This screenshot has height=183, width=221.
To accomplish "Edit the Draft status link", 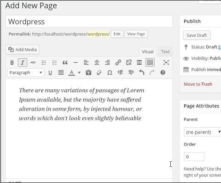I will pyautogui.click(x=220, y=47).
